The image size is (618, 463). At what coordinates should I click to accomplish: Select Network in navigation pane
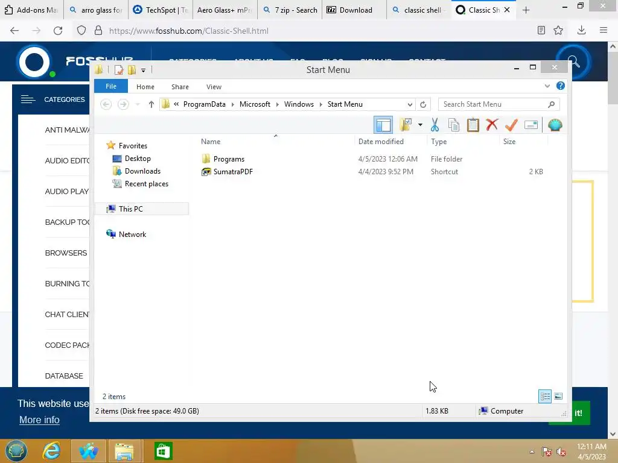[x=132, y=235]
